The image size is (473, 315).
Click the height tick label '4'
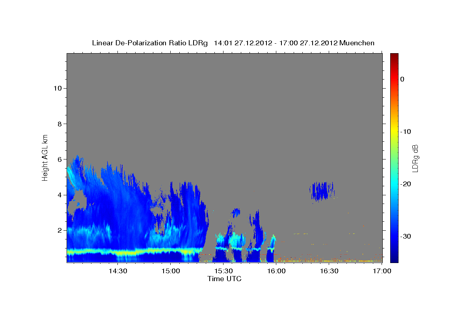click(x=59, y=195)
